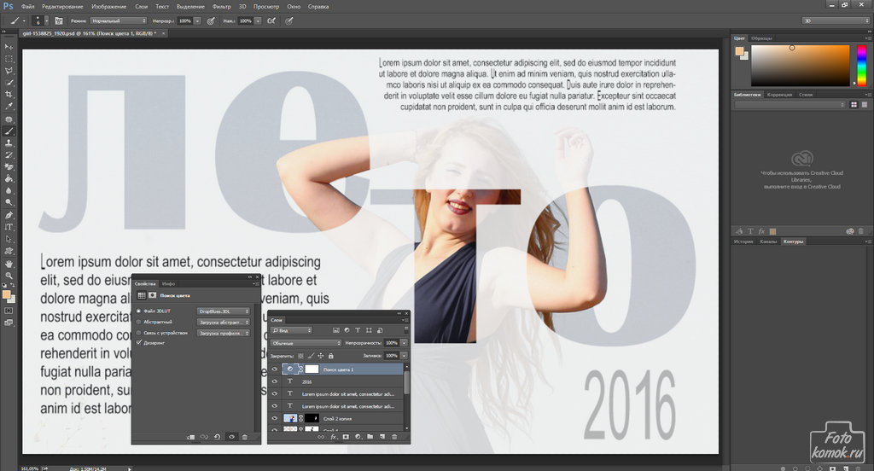
Task: Click the brush opacity 100% field
Action: tap(185, 20)
